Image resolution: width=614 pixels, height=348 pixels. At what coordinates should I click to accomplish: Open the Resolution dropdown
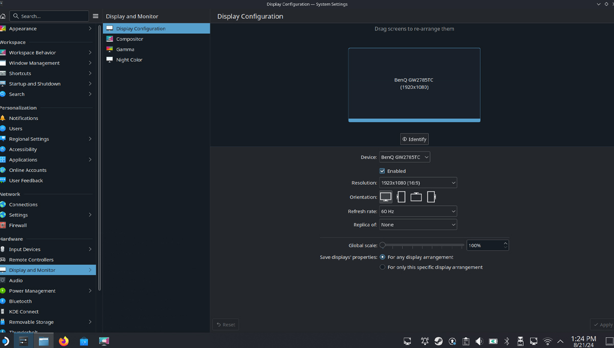[x=418, y=183]
